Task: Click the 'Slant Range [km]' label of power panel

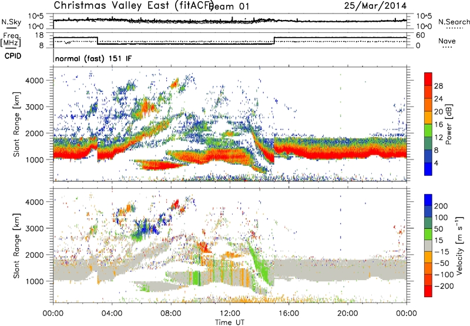Action: 16,124
